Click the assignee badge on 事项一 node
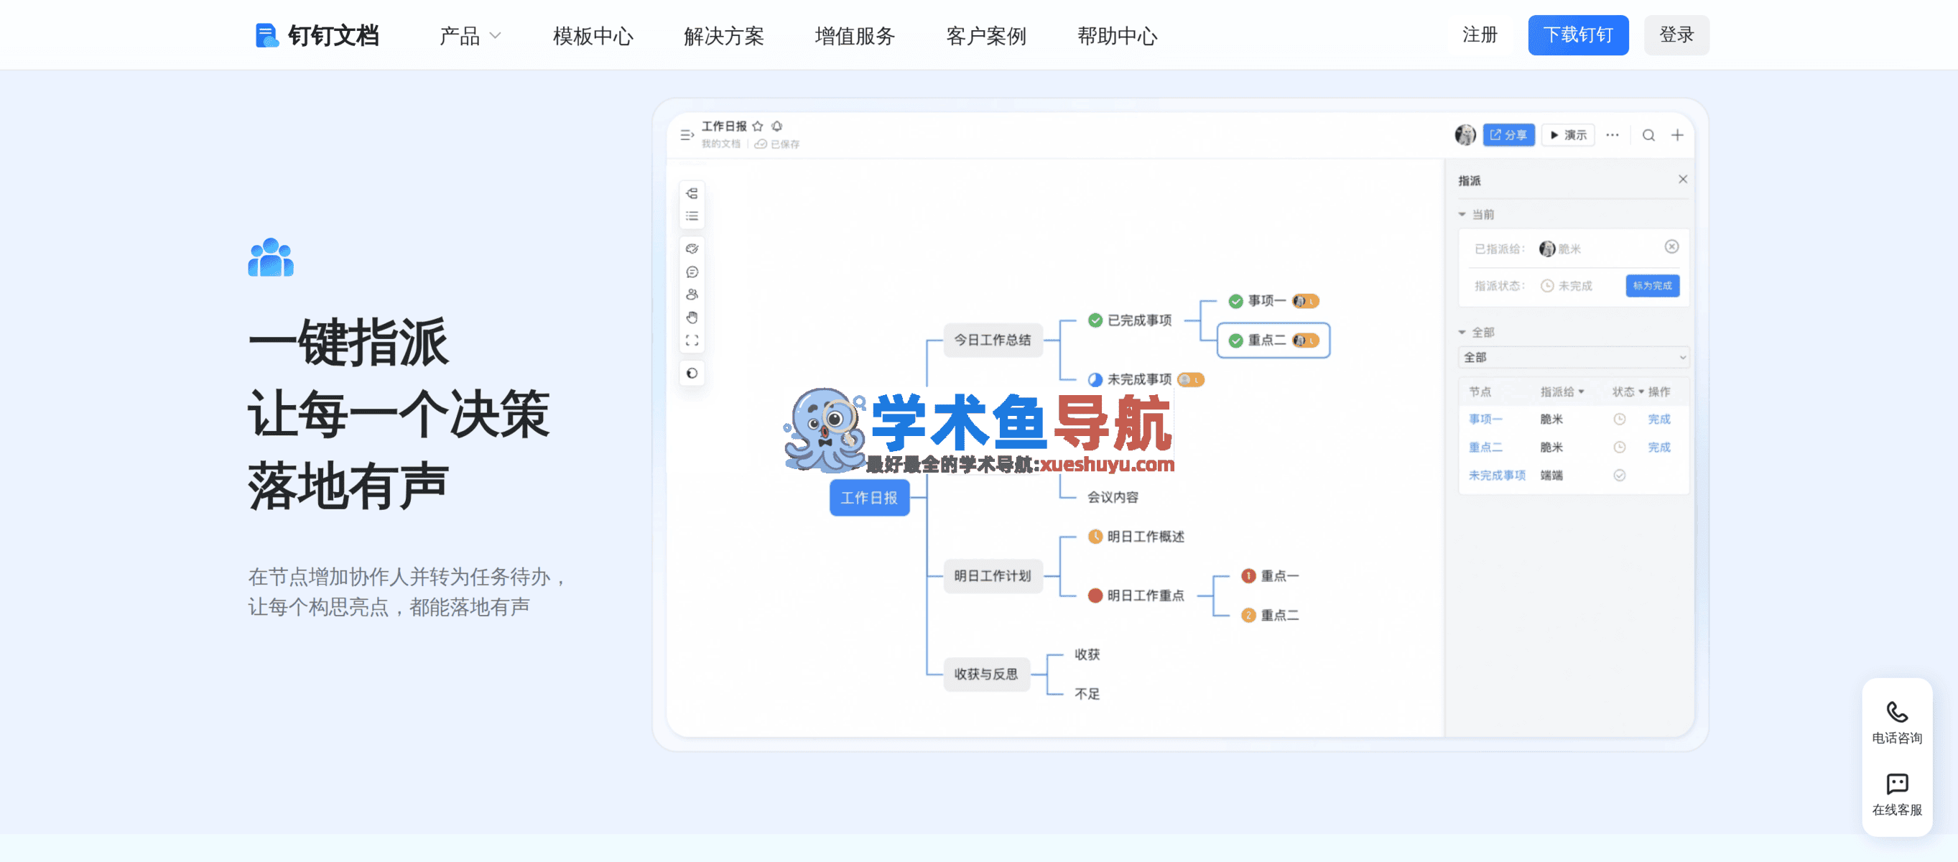 [1305, 301]
